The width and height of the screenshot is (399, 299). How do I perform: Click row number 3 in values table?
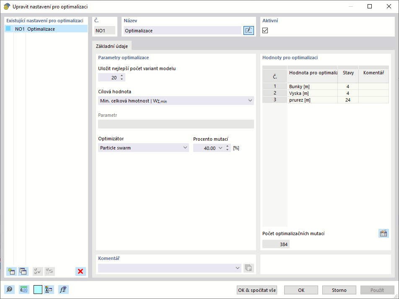(275, 100)
